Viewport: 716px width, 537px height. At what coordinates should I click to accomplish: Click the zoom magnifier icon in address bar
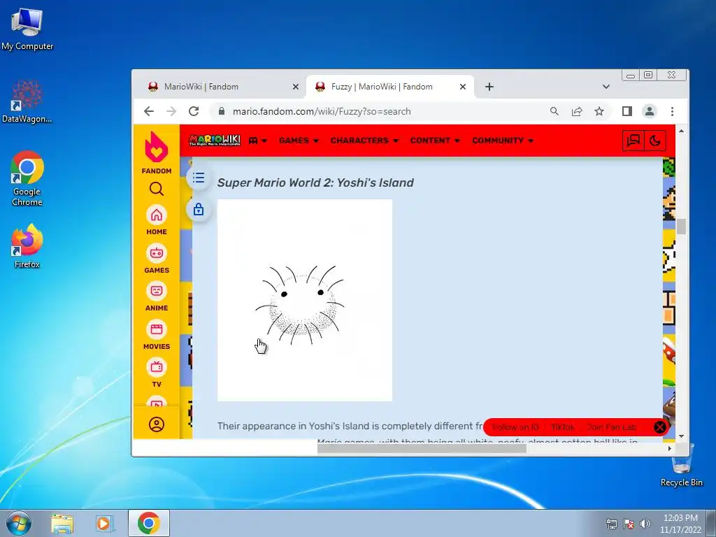554,111
